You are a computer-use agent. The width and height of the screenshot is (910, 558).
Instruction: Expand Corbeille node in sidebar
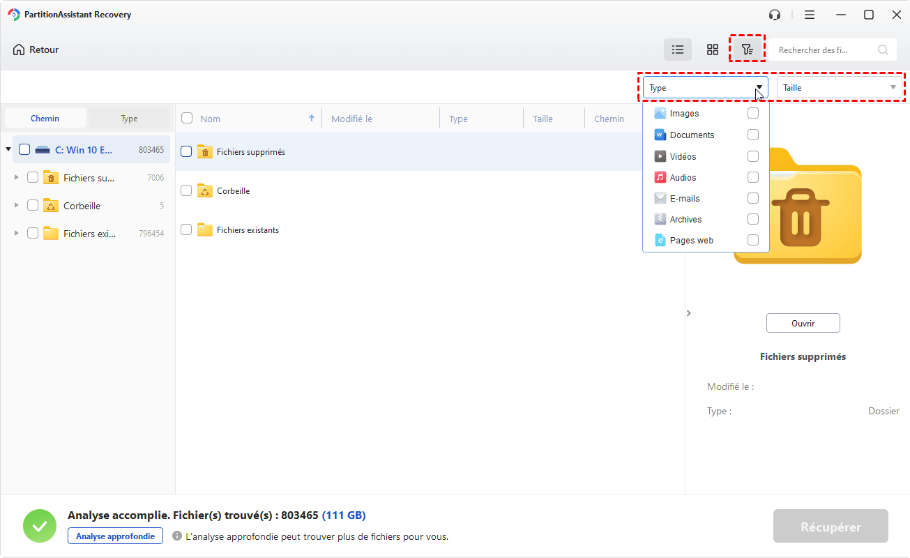click(17, 206)
